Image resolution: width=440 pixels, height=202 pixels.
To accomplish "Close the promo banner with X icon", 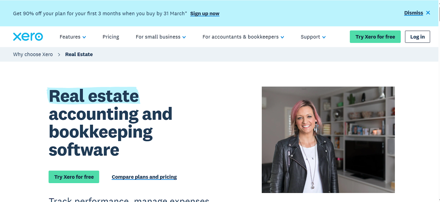I will click(428, 13).
